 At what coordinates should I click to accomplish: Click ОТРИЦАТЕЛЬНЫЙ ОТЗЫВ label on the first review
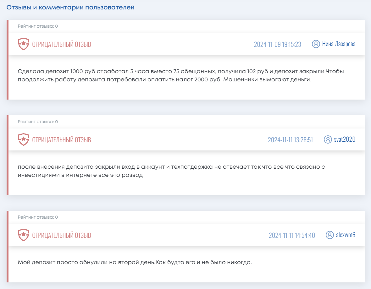tap(61, 44)
